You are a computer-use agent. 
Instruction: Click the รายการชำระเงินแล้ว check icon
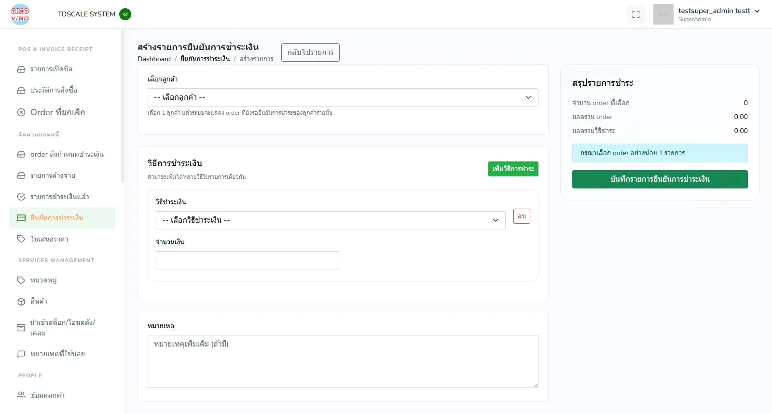tap(21, 197)
